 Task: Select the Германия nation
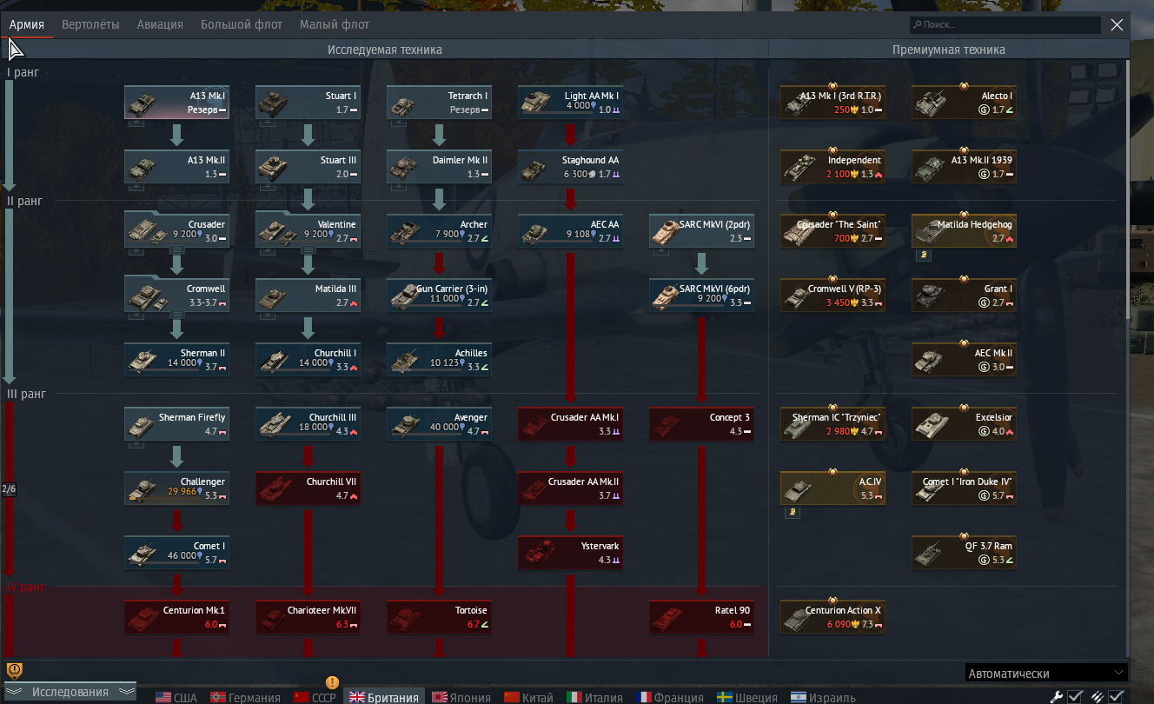(x=245, y=697)
